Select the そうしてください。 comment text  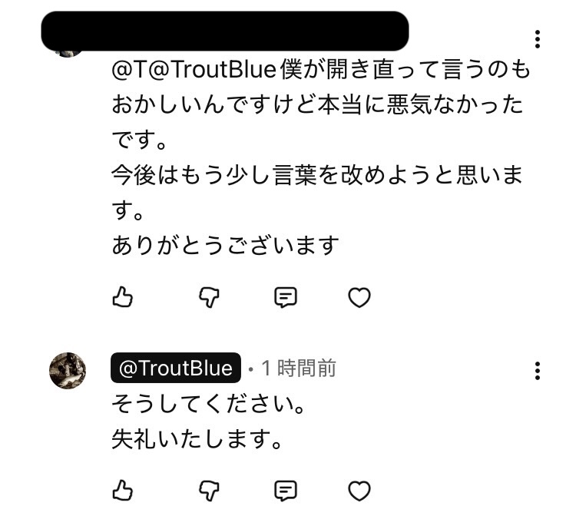coord(204,404)
